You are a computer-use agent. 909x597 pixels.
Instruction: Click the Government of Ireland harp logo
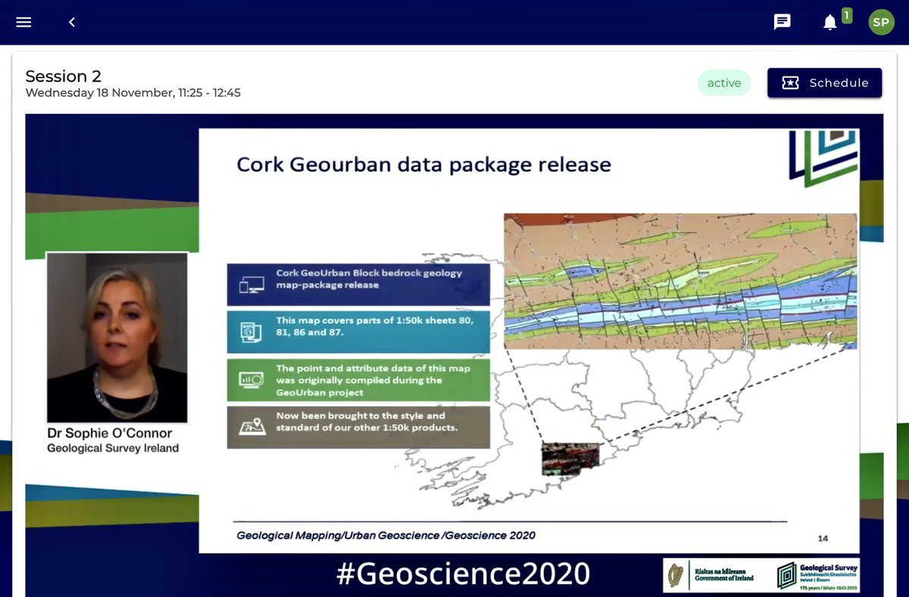pyautogui.click(x=676, y=577)
